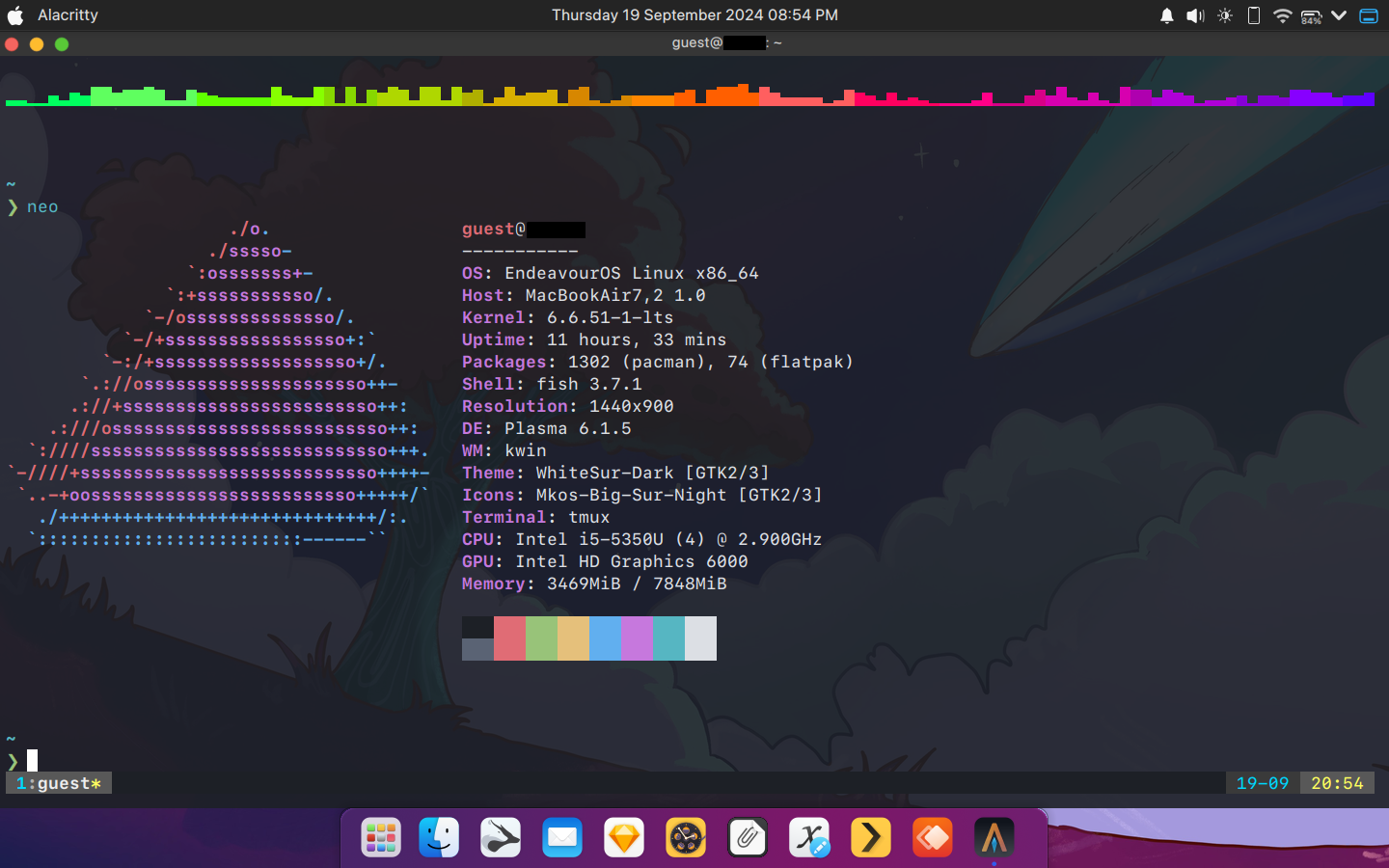Click the 'Packages: 1302 (pacman)' line
The height and width of the screenshot is (868, 1389).
coord(658,363)
